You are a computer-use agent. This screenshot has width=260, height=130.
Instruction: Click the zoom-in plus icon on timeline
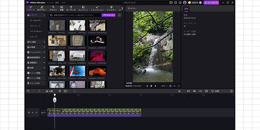[231, 91]
